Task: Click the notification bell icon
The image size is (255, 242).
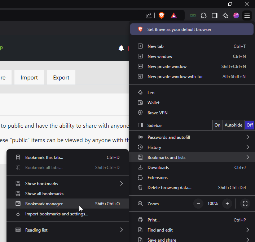Action: point(121,48)
